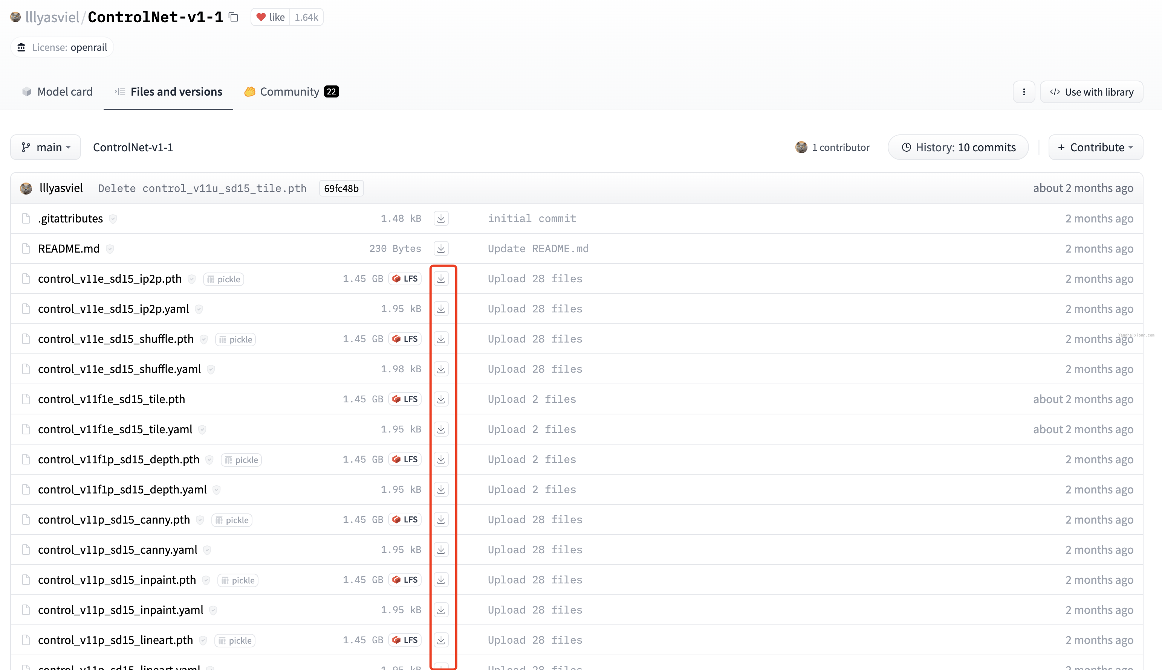Download the .gitattributes file
This screenshot has width=1162, height=670.
point(441,219)
